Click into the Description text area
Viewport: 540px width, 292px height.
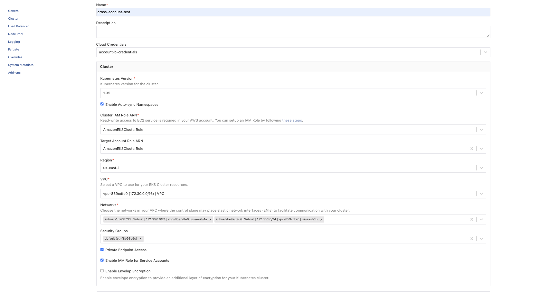tap(293, 32)
